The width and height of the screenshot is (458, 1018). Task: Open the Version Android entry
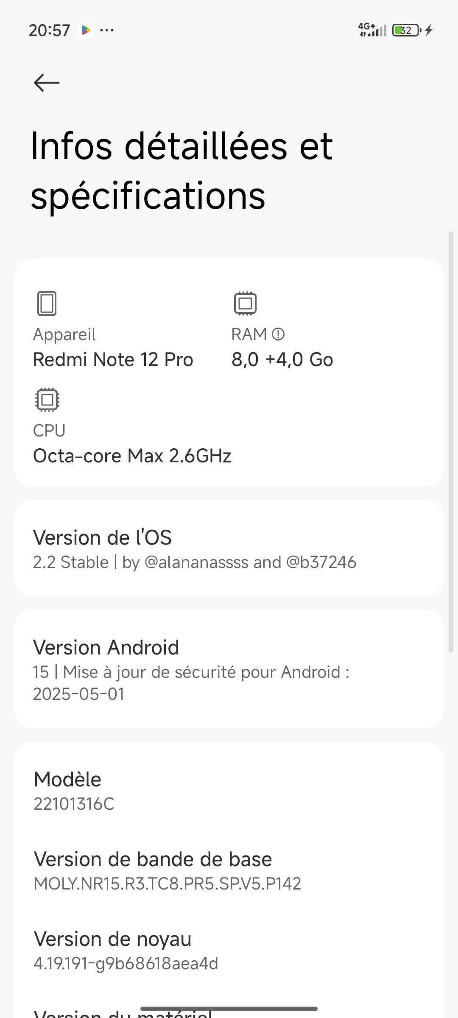[x=229, y=669]
